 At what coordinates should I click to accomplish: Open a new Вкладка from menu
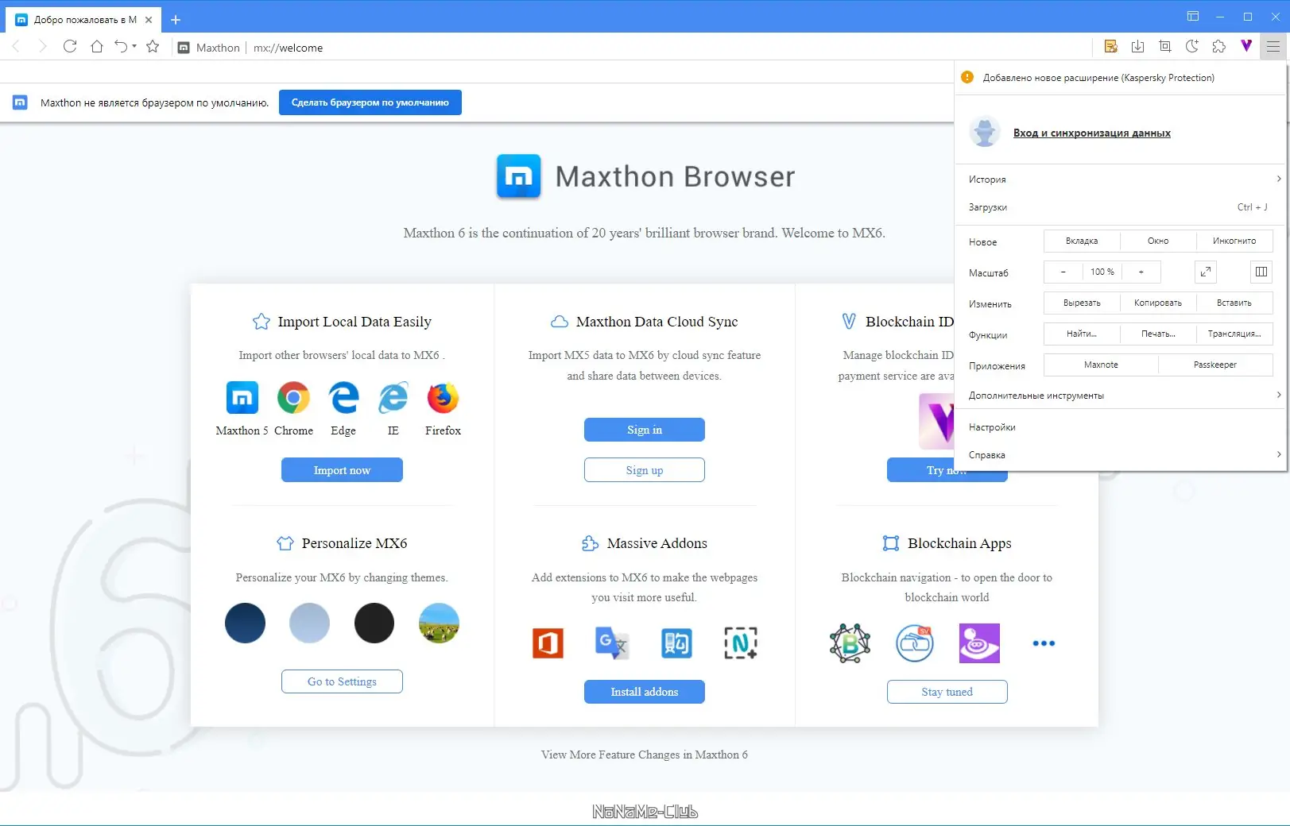tap(1082, 241)
